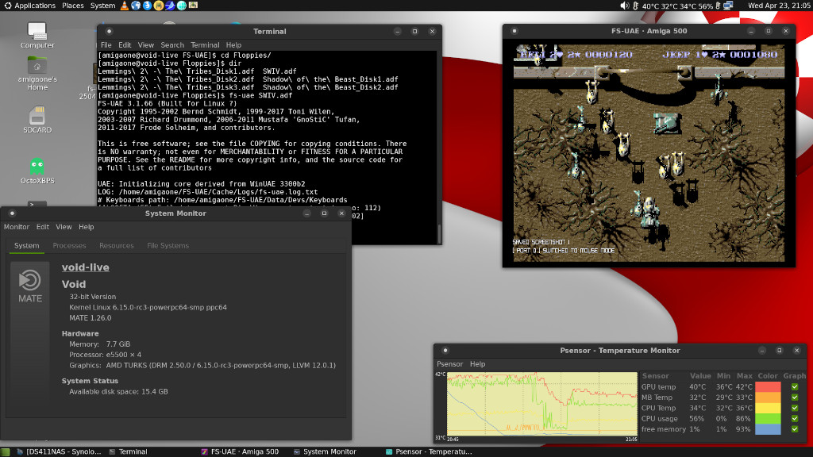The width and height of the screenshot is (813, 457).
Task: Open the Terminal menu in the Terminal menubar
Action: click(x=205, y=45)
